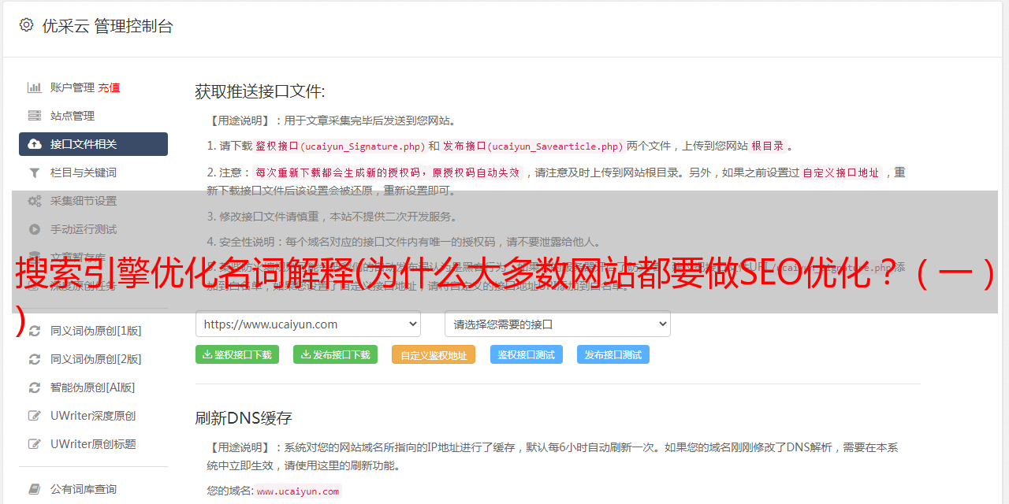The width and height of the screenshot is (1009, 504).
Task: Click the 获取推送接口文件 heading
Action: click(260, 91)
